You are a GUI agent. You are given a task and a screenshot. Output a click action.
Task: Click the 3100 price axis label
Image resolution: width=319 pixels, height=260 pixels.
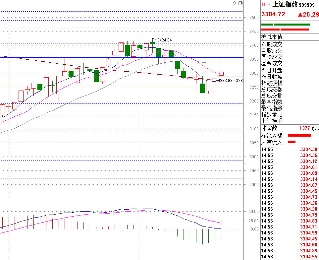(x=254, y=129)
